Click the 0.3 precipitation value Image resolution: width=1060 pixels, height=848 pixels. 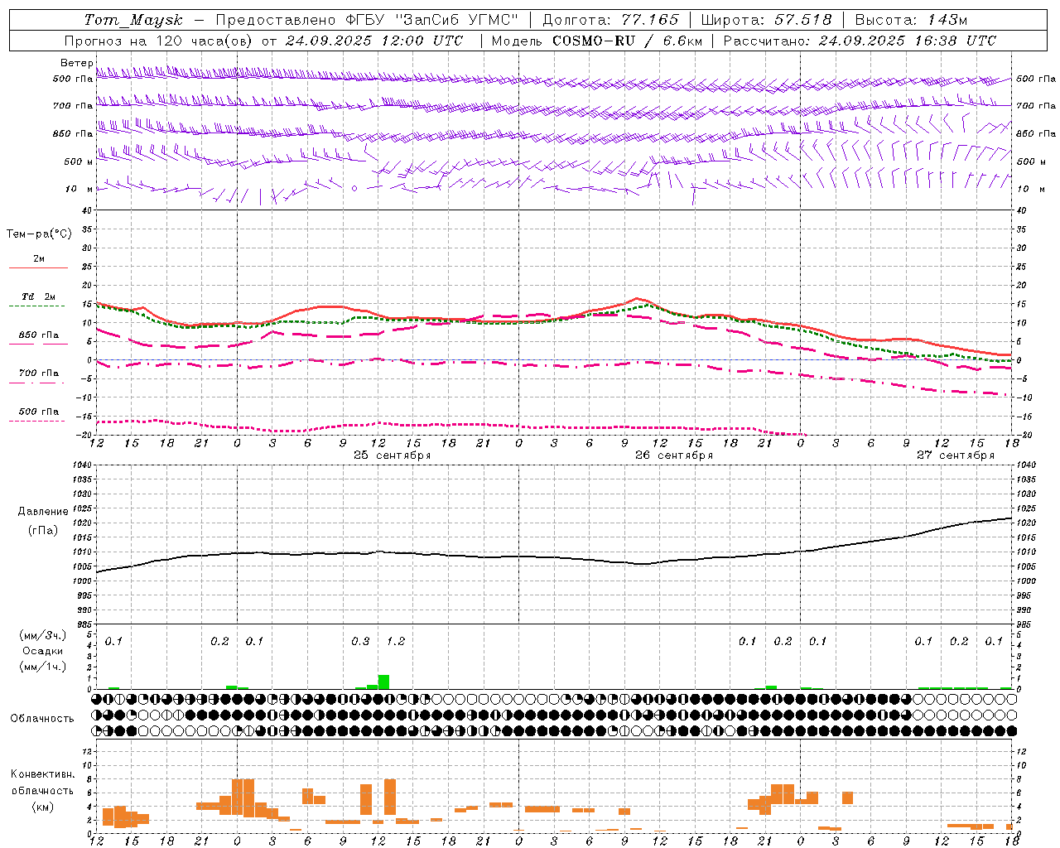tap(360, 642)
